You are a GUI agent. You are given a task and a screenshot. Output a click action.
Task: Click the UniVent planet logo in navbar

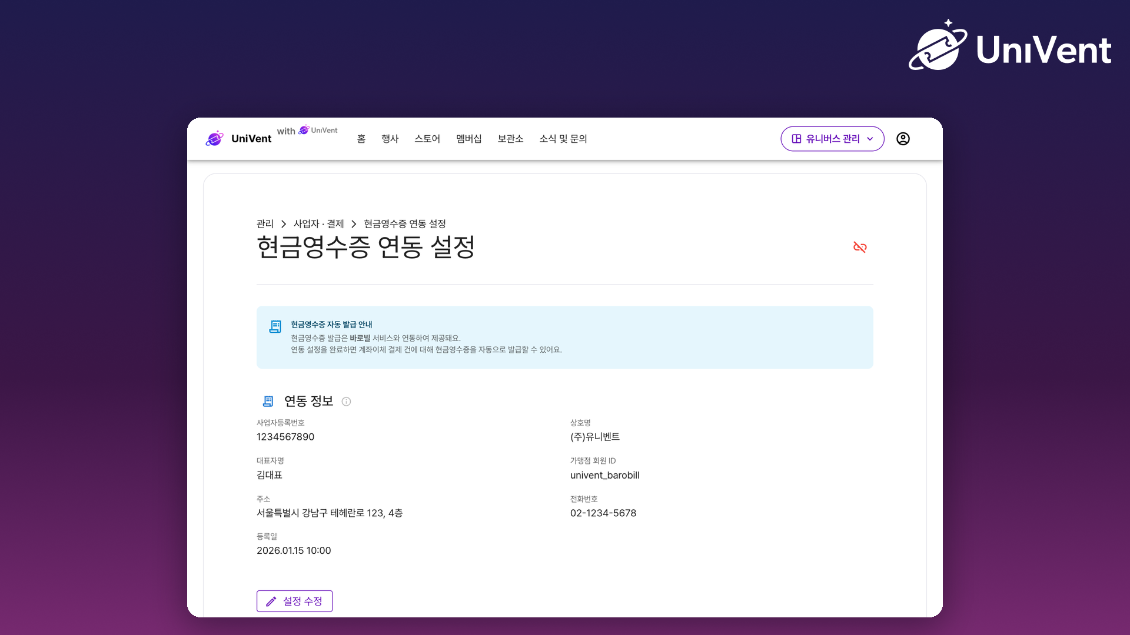215,138
